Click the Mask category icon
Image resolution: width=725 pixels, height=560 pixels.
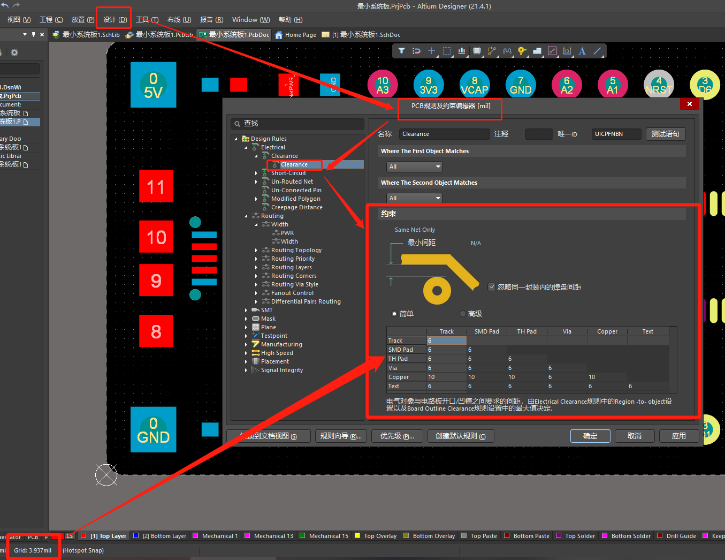[x=256, y=319]
